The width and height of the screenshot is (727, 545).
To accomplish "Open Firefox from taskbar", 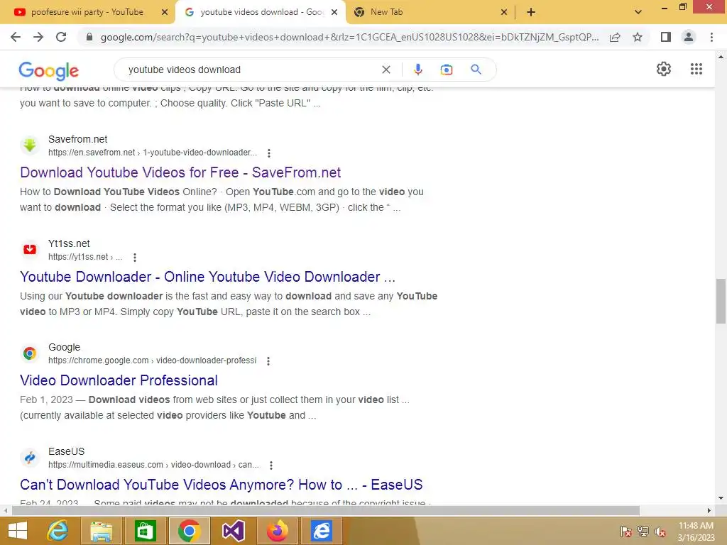I will click(x=278, y=531).
